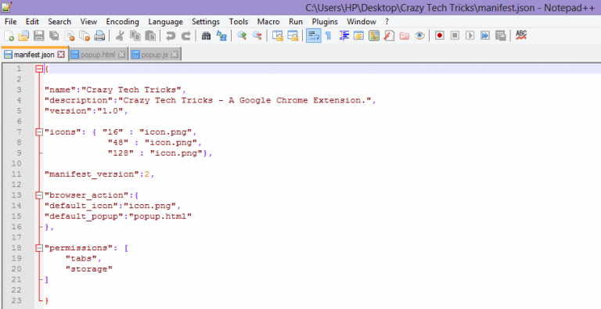
Task: Switch to the popup.html tab
Action: click(x=98, y=55)
